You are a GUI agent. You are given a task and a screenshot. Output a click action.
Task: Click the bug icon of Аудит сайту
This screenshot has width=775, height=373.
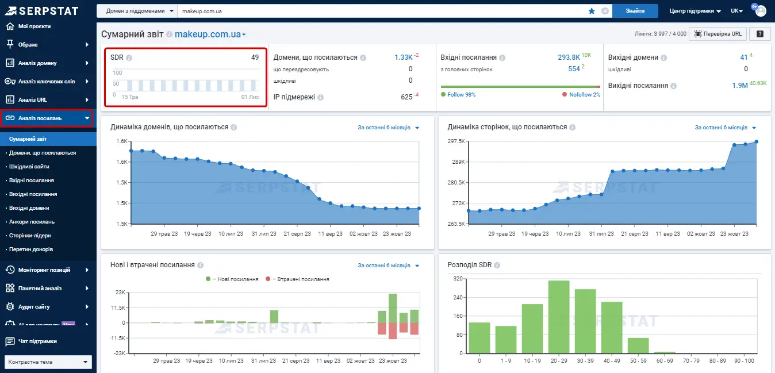[10, 307]
